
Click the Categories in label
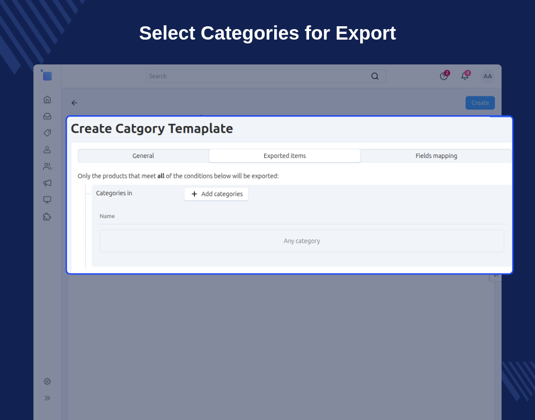click(114, 193)
